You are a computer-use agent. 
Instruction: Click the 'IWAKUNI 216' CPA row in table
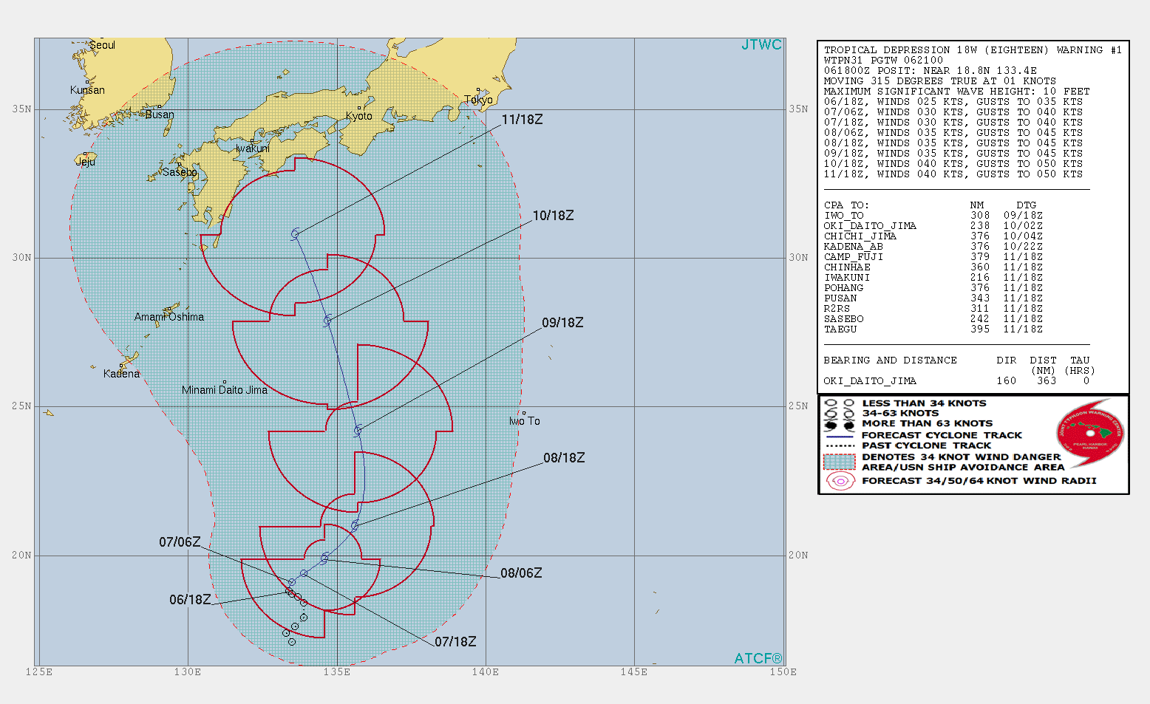point(933,278)
